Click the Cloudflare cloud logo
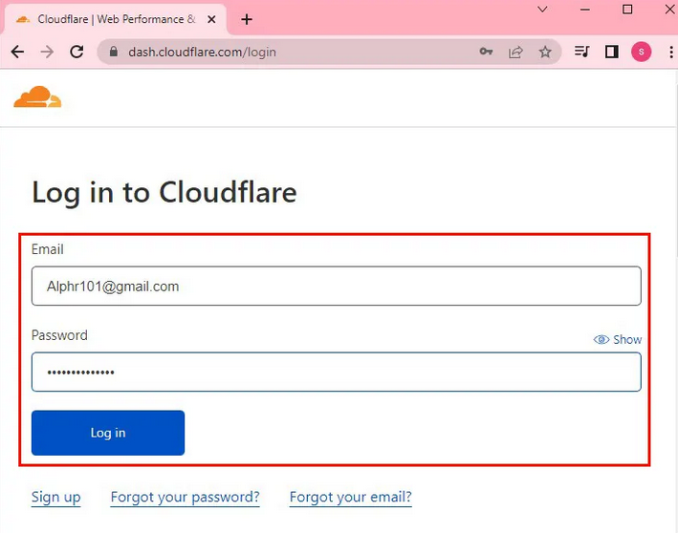The height and width of the screenshot is (533, 678). (37, 96)
